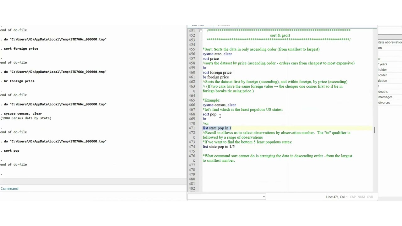Click the CAP indicator in the status bar

tap(353, 197)
